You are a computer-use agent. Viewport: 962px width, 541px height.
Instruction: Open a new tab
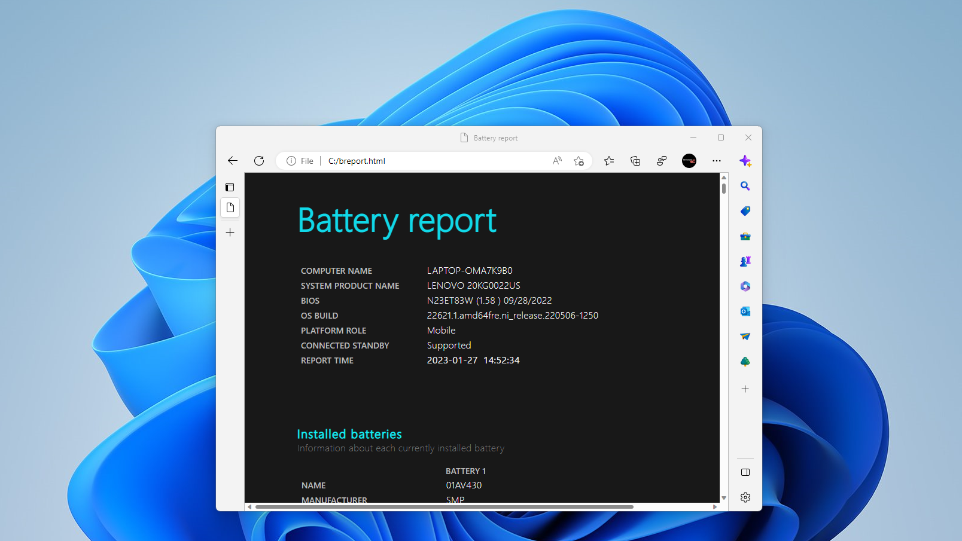coord(230,232)
